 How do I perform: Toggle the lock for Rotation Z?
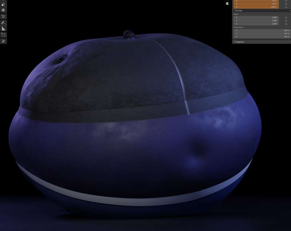286,7
